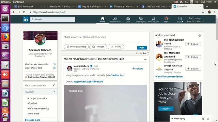Click the Chromium profile avatar icon

(209, 12)
